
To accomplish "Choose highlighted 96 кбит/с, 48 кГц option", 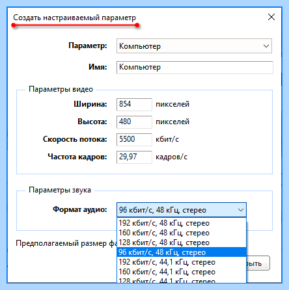I will pyautogui.click(x=182, y=252).
